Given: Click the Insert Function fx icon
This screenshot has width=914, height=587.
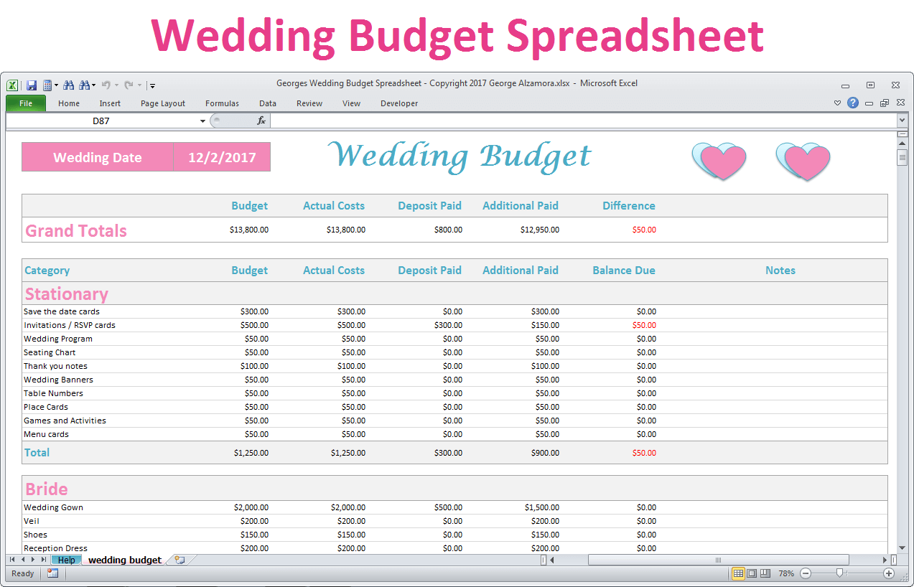Looking at the screenshot, I should coord(261,121).
